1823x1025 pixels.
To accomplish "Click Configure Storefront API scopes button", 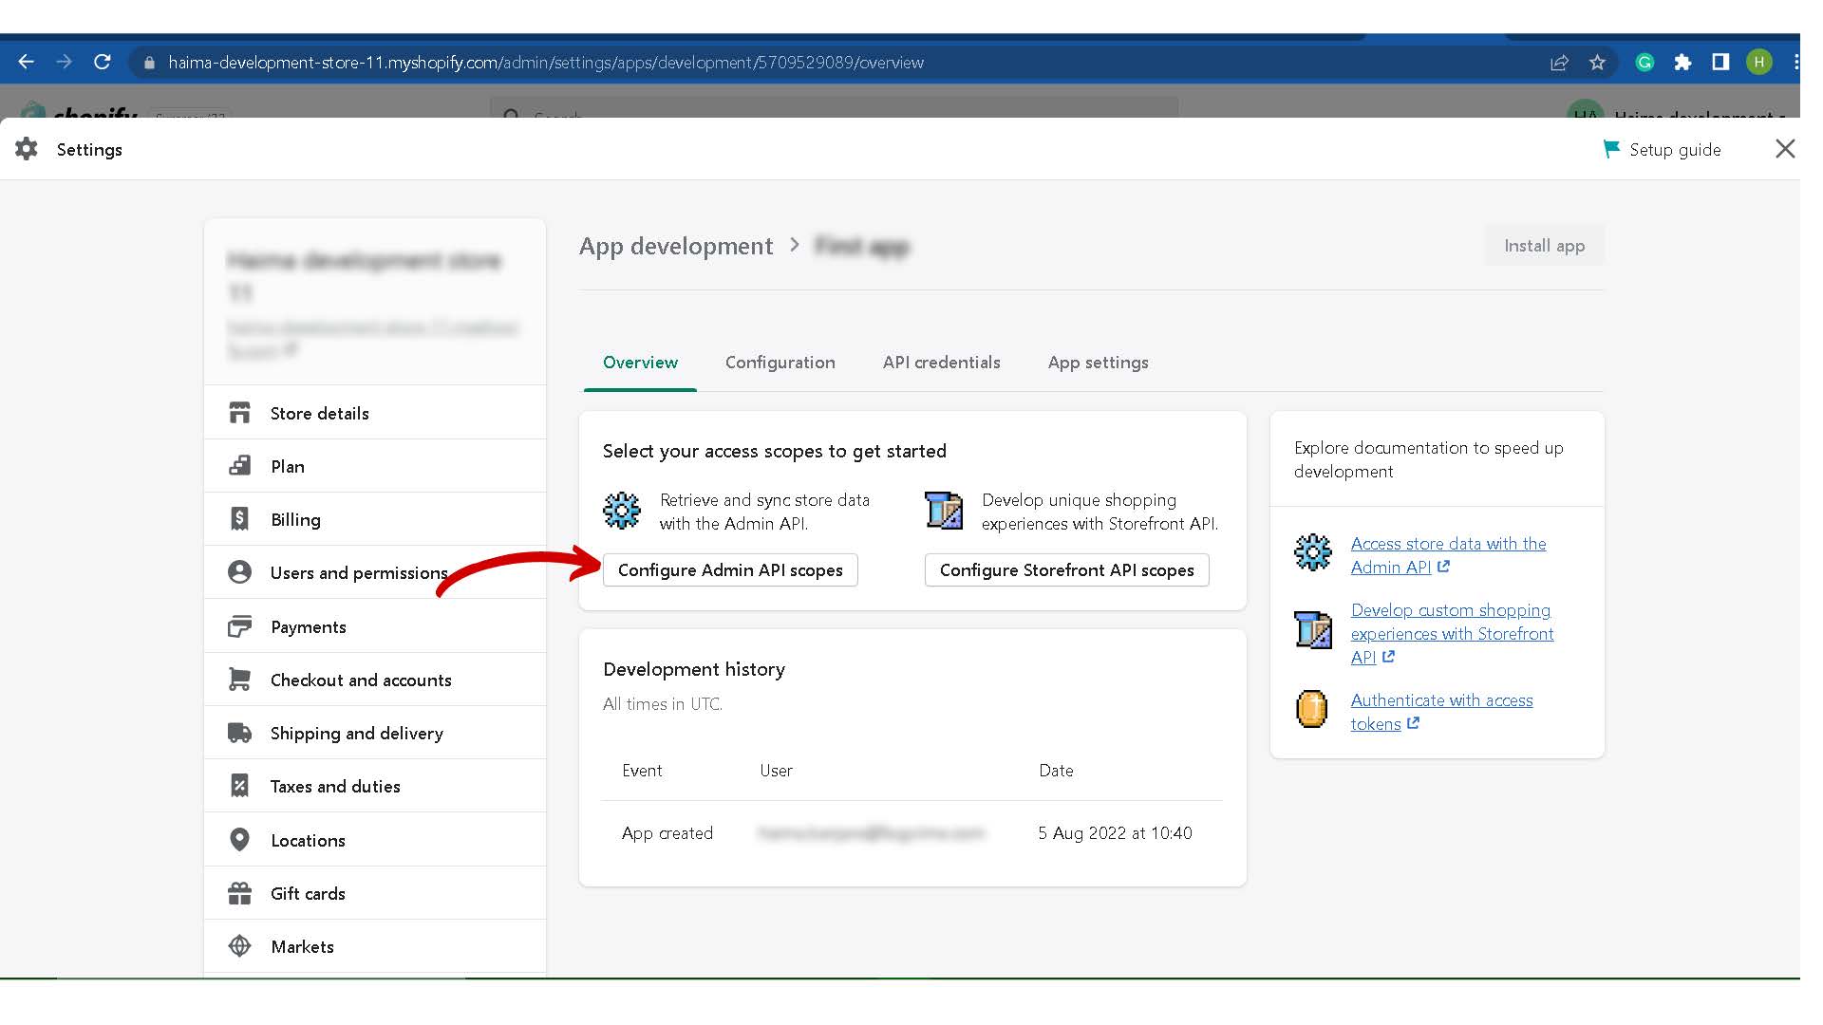I will 1066,570.
